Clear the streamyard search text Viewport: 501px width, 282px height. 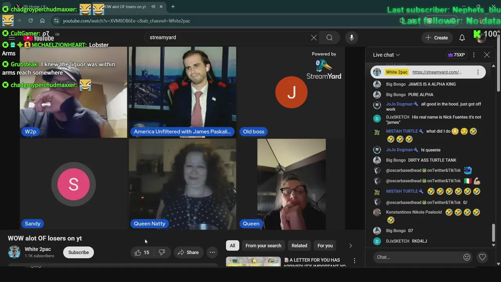click(x=314, y=38)
